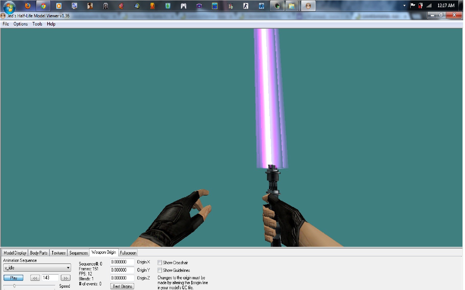Click the computer monitor taskbar icon
This screenshot has height=290, width=465.
click(74, 6)
